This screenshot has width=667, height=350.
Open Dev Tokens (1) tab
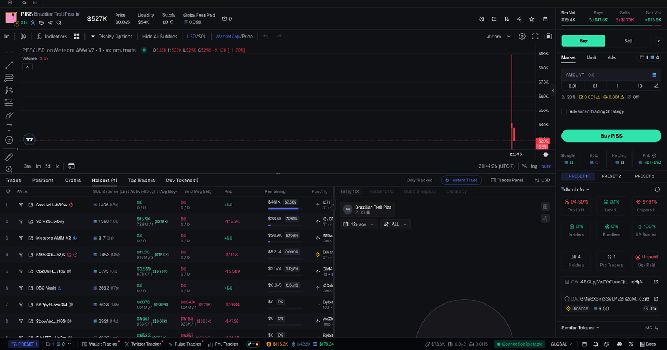[x=182, y=180]
